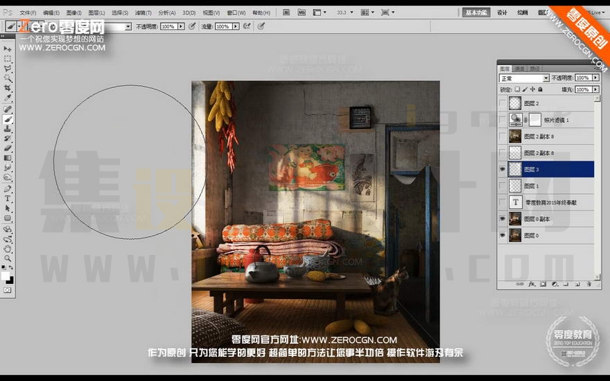Select the Lasso tool
Image resolution: width=610 pixels, height=381 pixels.
click(x=8, y=69)
